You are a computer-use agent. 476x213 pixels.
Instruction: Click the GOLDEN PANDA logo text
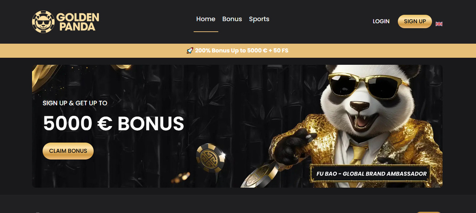pos(77,22)
